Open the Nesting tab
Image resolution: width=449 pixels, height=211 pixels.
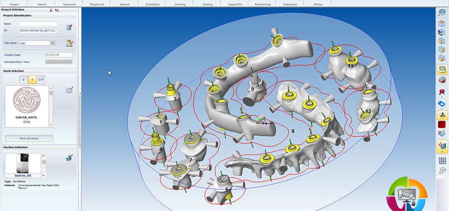coord(207,3)
